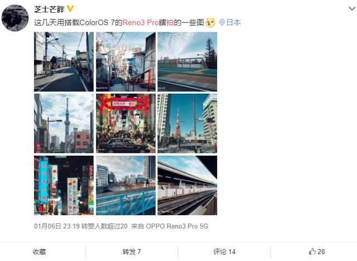Open the street with cyclist photo thumbnail

[64, 62]
